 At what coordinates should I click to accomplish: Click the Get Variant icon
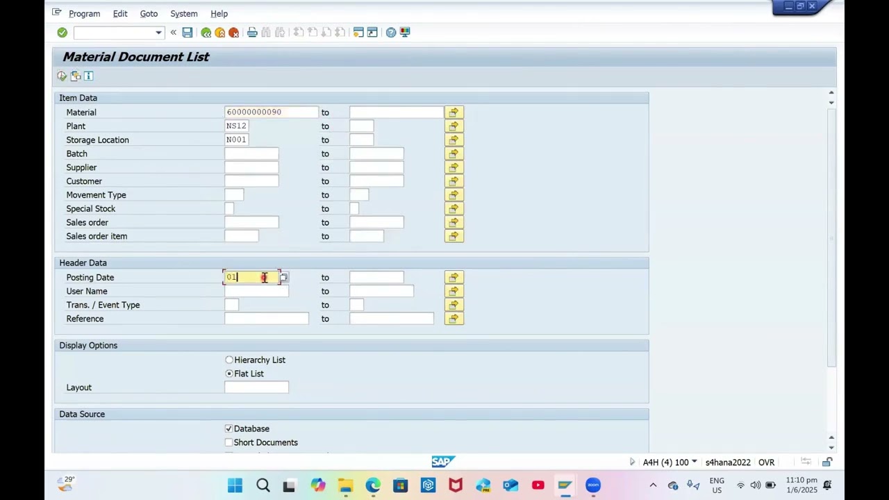(76, 76)
